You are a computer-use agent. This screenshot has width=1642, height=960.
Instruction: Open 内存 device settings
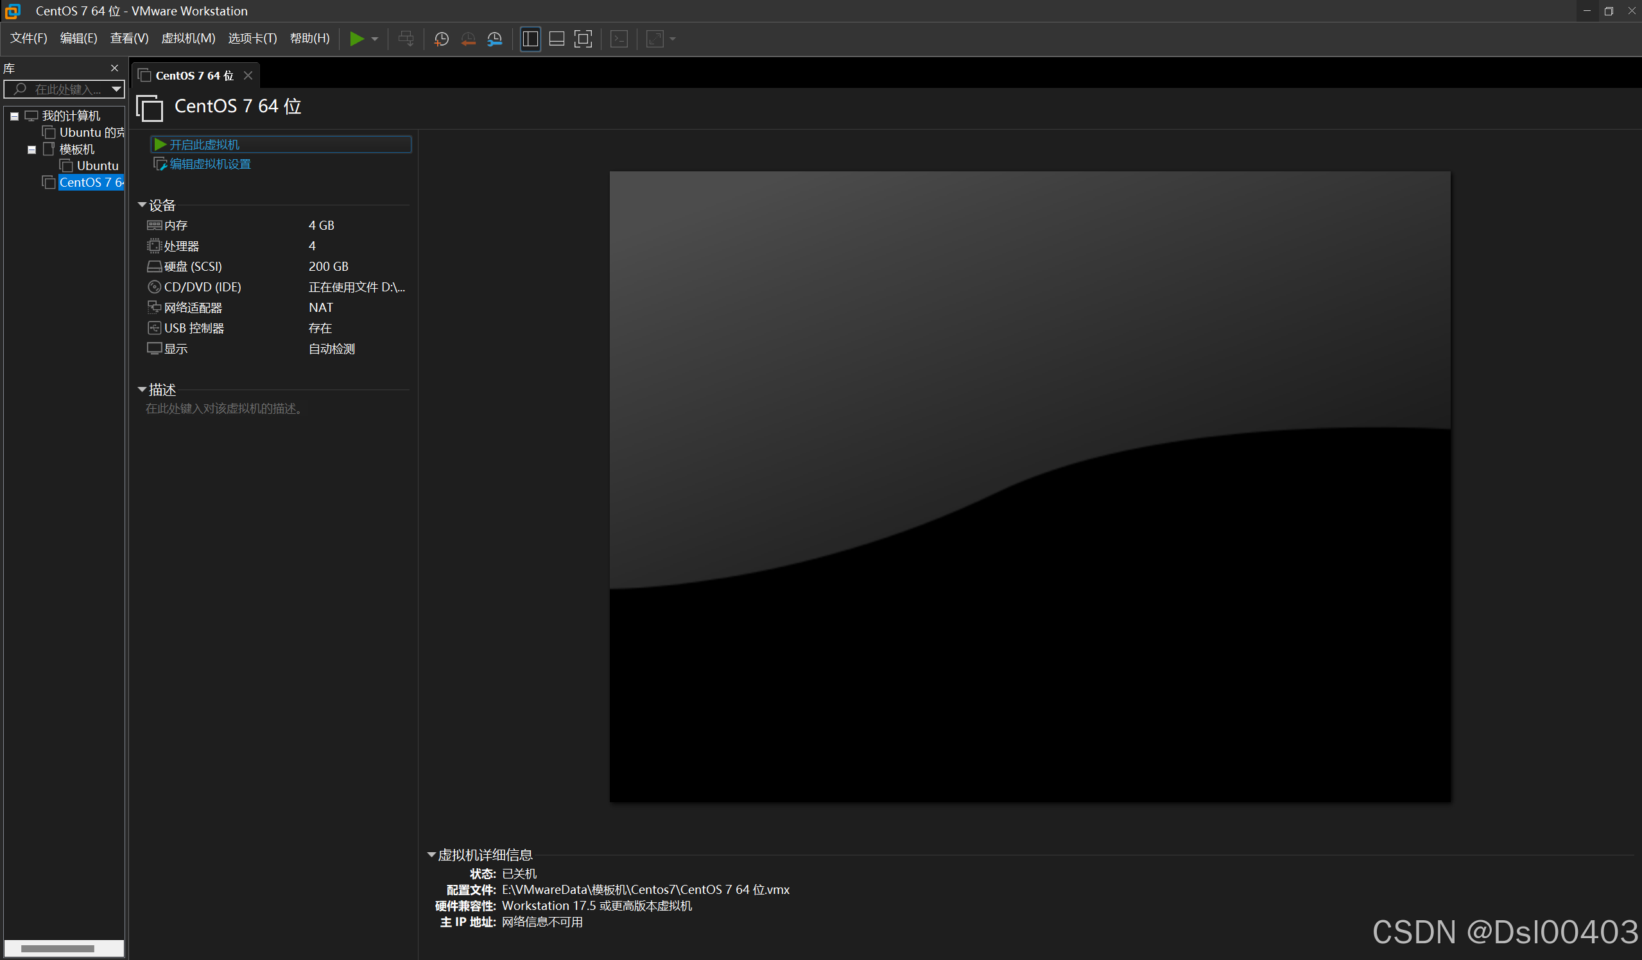pos(176,225)
